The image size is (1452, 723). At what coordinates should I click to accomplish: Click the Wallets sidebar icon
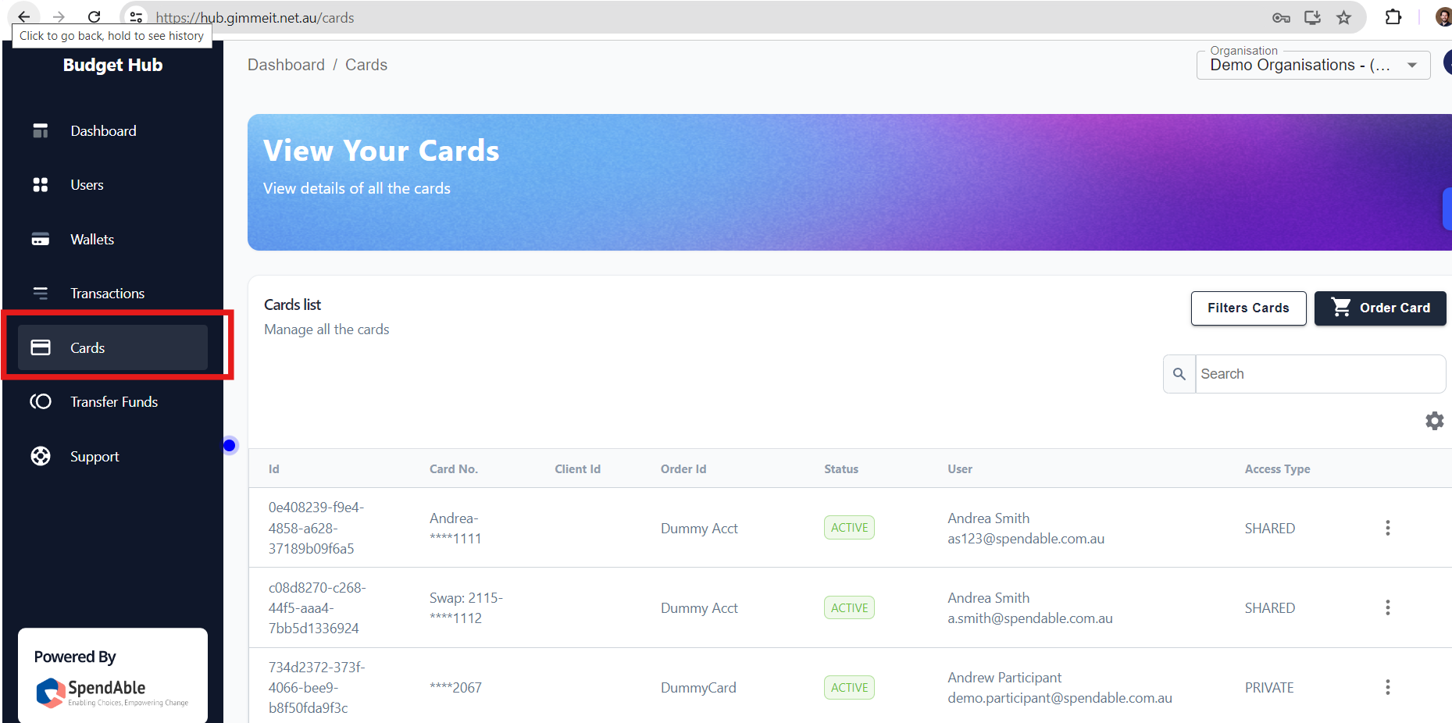click(x=41, y=239)
